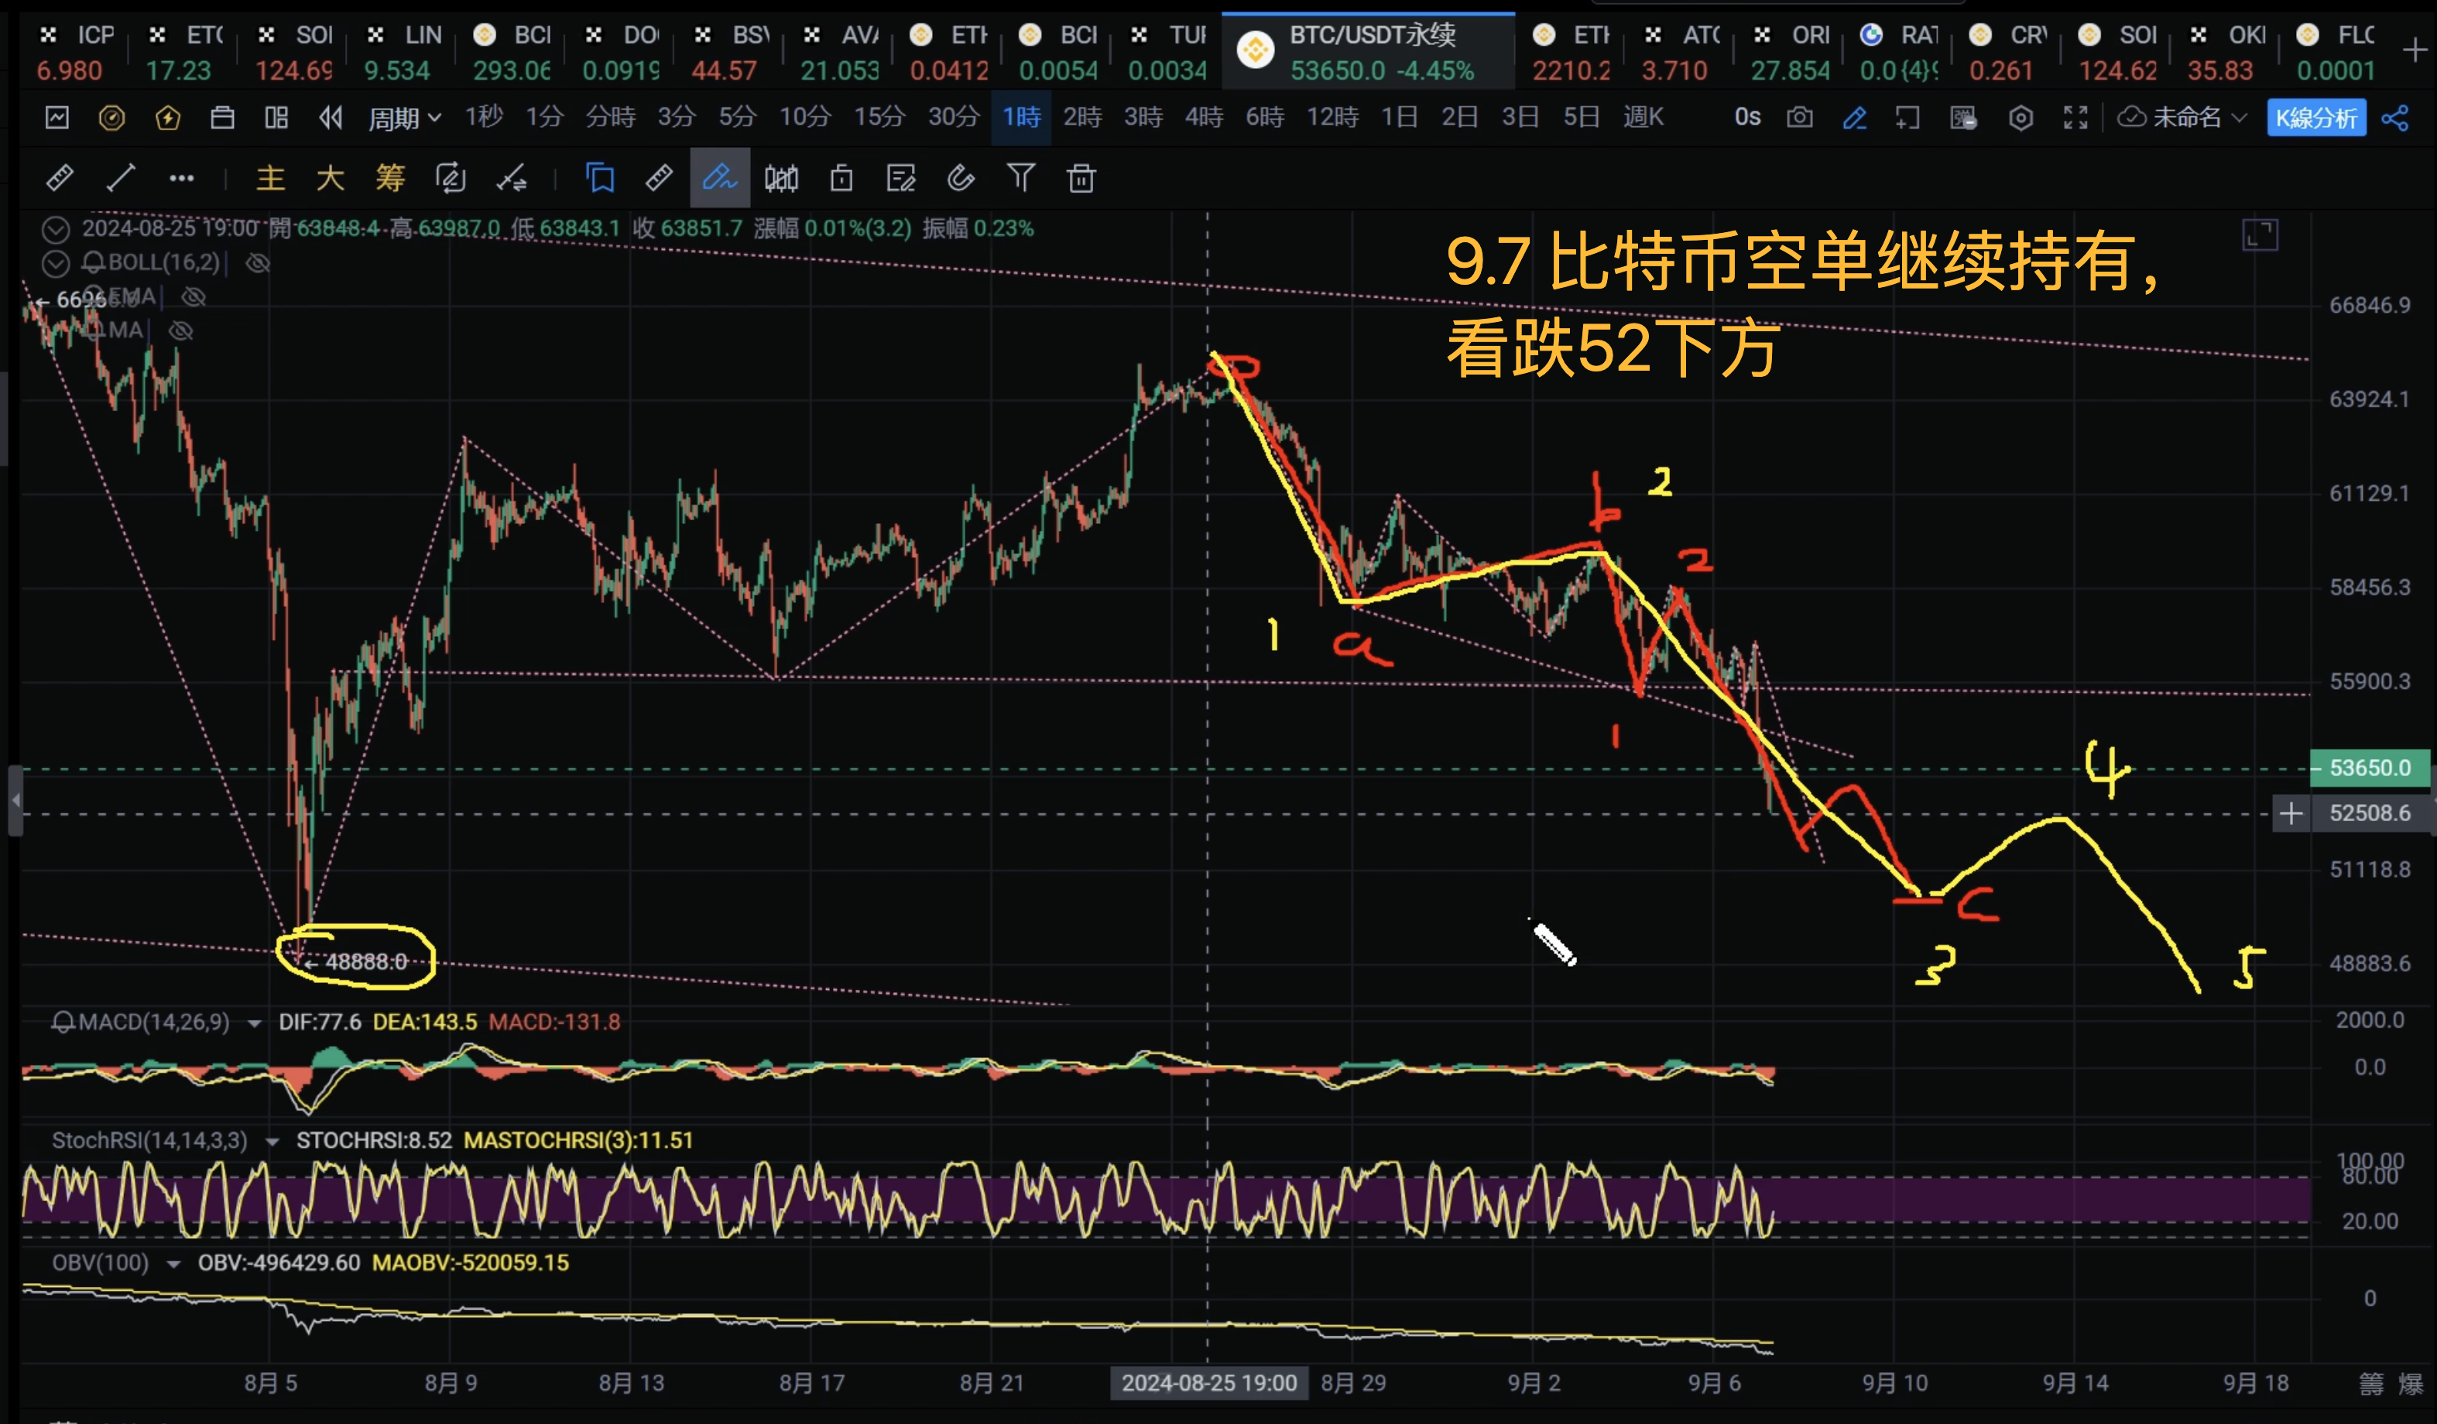The height and width of the screenshot is (1424, 2437).
Task: Switch to the 1日 daily timeframe
Action: [1400, 116]
